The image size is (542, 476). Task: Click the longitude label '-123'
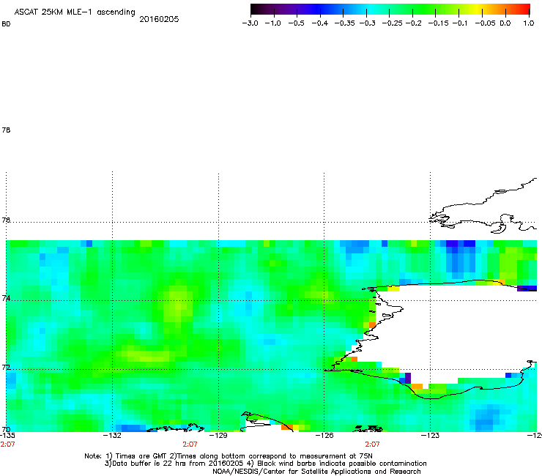point(430,436)
